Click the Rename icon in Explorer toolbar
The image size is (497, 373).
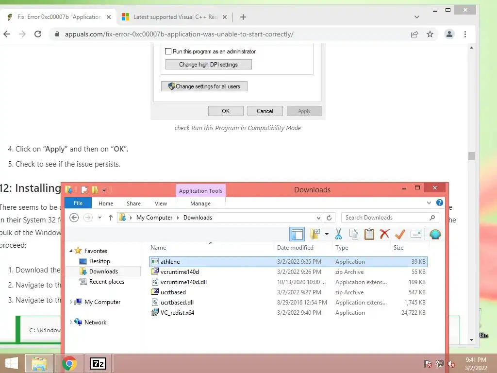(415, 235)
